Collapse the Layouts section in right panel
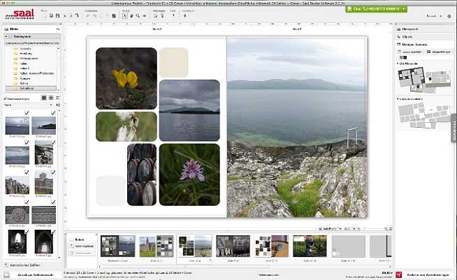Viewport: 457px width, 280px height. point(398,99)
